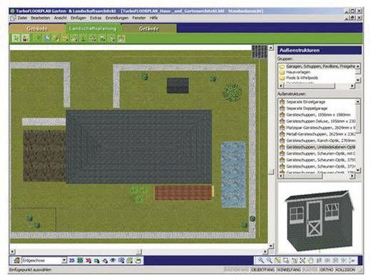Select highlighted Geräteschuppen, Umkleidekabinen-Optik entry
Screen dimensions: 371x275
click(320, 147)
